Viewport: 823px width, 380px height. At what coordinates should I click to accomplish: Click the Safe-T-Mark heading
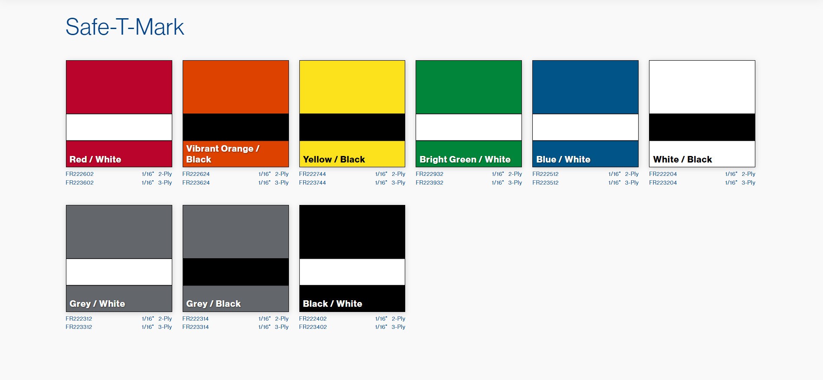125,27
